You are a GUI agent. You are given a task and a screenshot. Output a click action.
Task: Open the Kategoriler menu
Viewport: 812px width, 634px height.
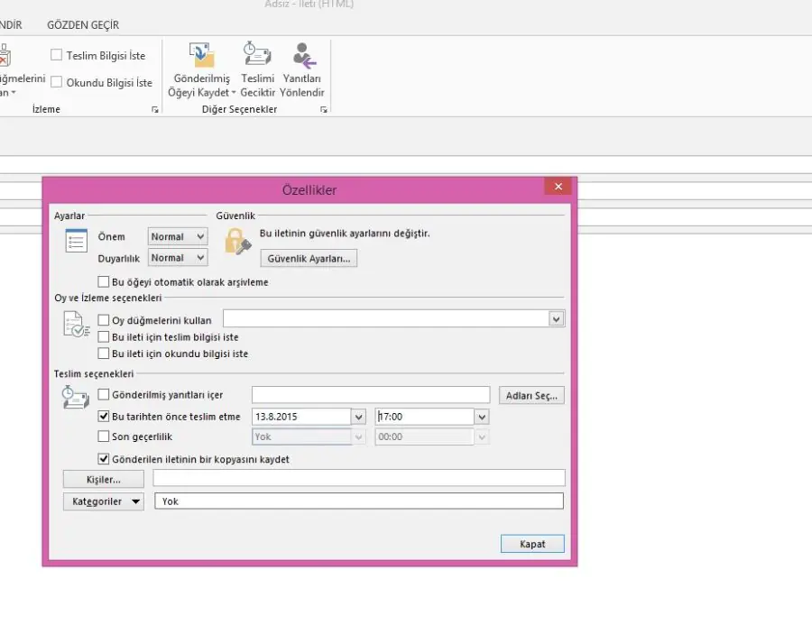(103, 501)
